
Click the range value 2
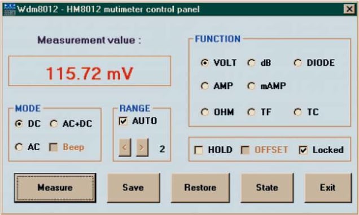(x=162, y=149)
